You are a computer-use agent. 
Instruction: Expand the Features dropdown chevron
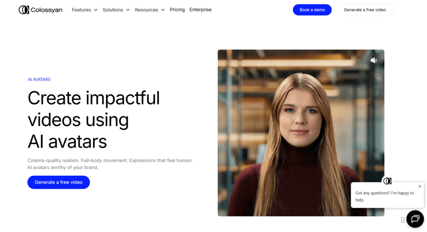point(95,10)
